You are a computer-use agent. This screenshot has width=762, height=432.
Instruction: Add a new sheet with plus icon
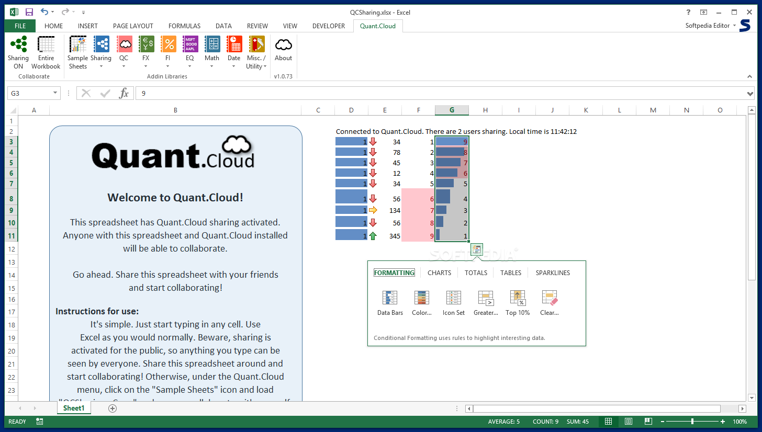click(x=113, y=408)
